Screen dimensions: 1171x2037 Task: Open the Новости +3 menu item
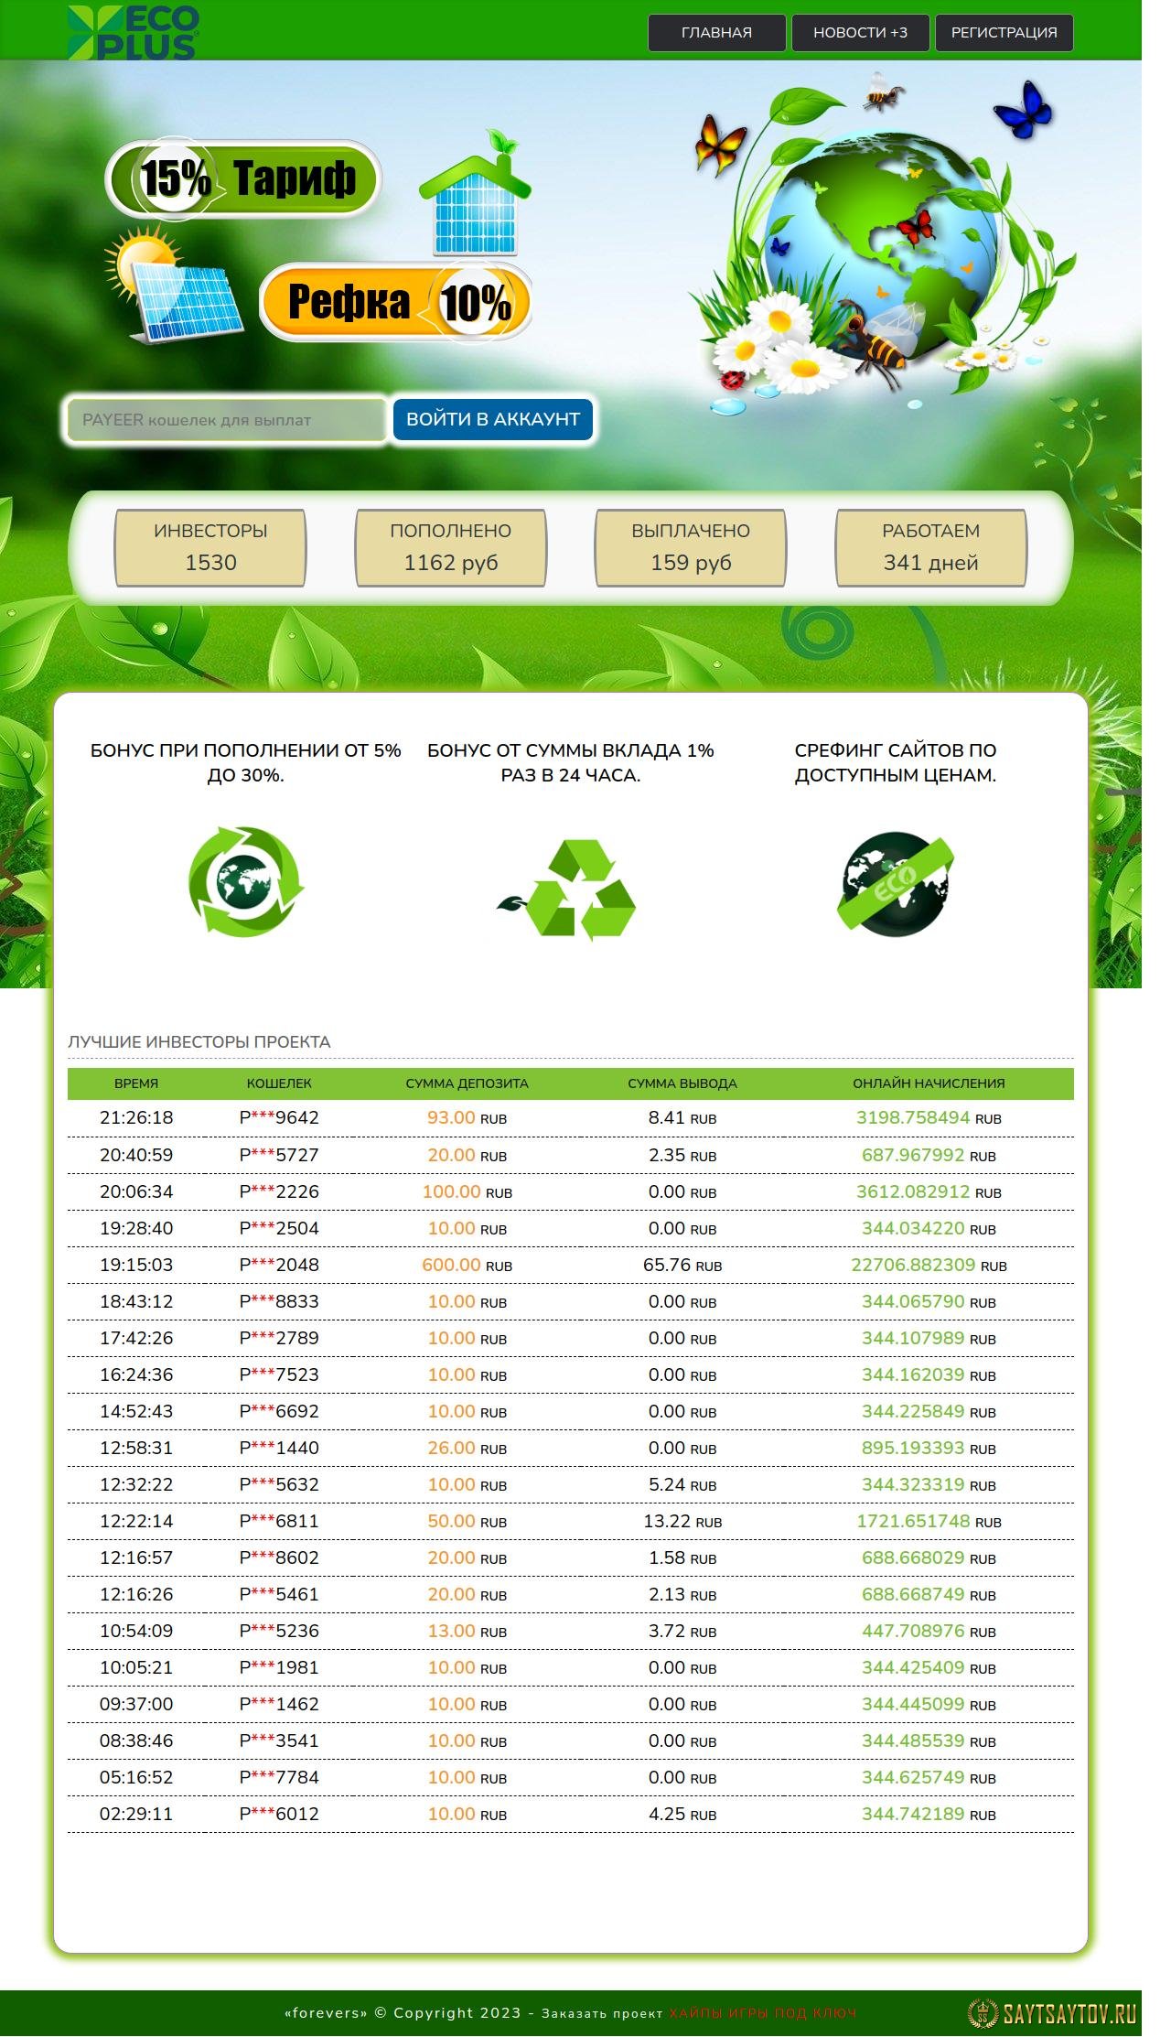pyautogui.click(x=860, y=33)
